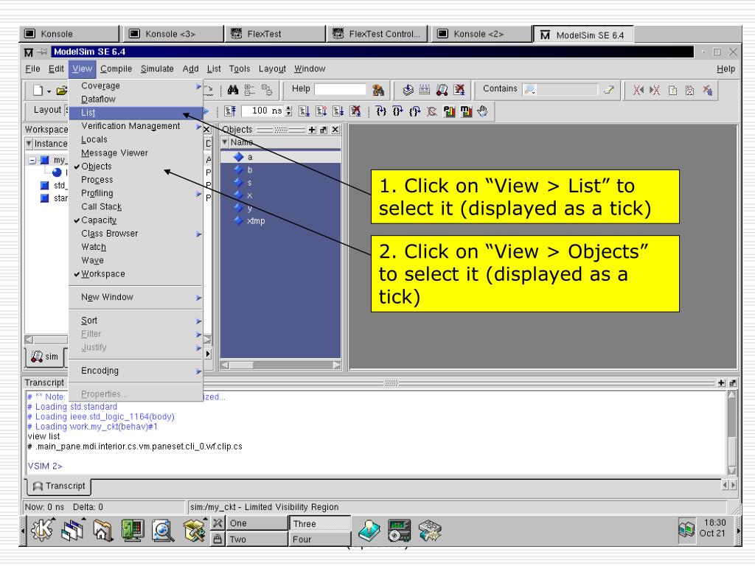Open the Tools menu
Viewport: 755px width, 566px height.
pos(240,69)
